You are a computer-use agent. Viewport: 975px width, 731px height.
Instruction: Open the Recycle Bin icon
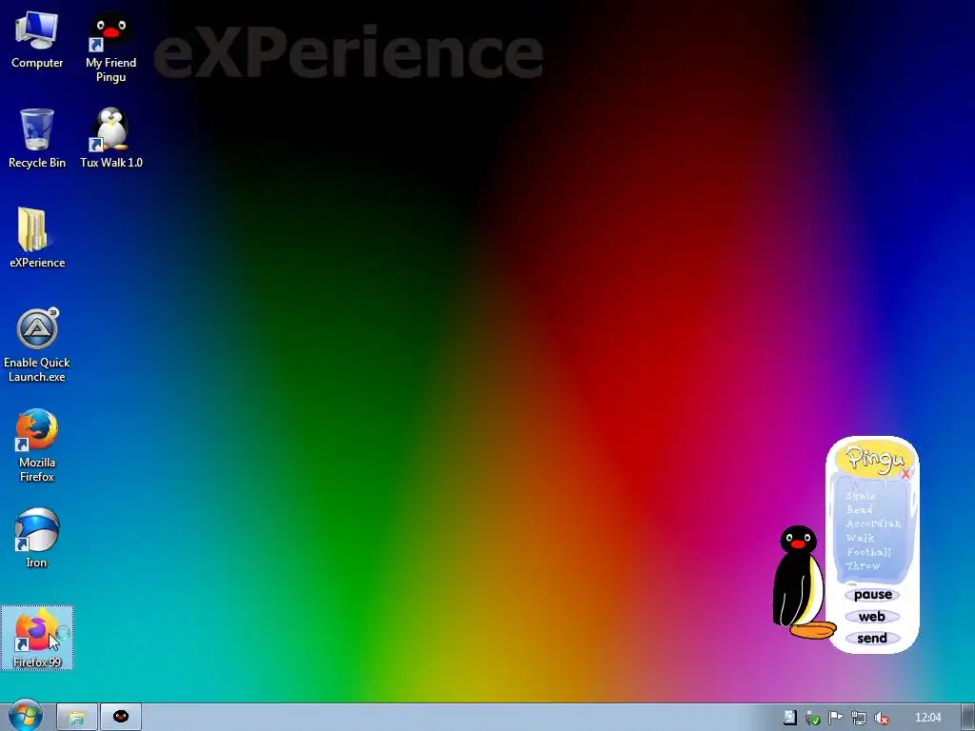pos(37,138)
